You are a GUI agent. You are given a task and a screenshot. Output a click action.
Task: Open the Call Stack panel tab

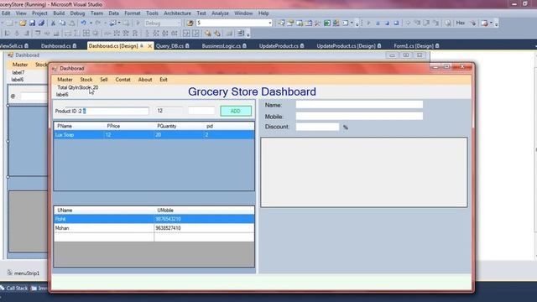pos(14,289)
